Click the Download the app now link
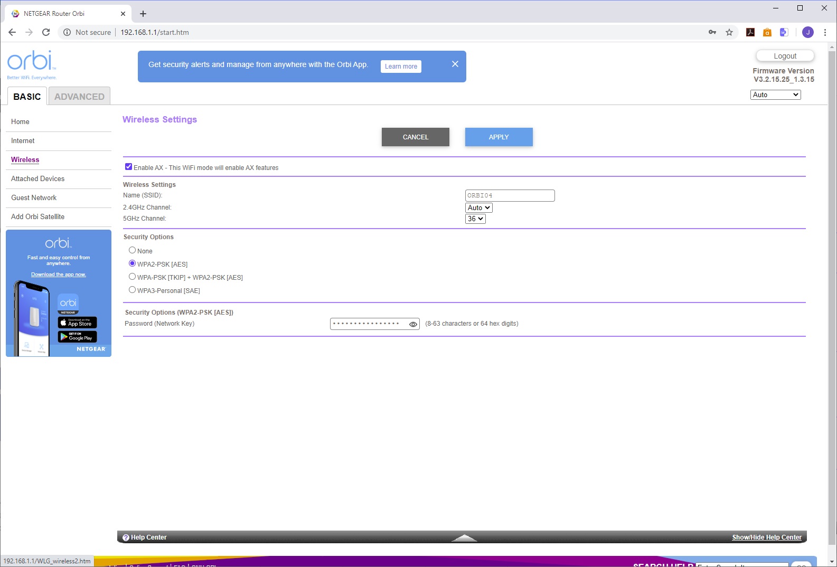The width and height of the screenshot is (837, 567). point(59,275)
